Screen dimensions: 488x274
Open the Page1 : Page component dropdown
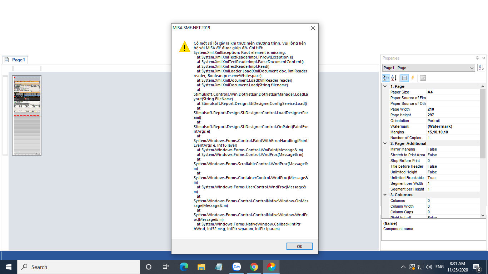[x=472, y=68]
